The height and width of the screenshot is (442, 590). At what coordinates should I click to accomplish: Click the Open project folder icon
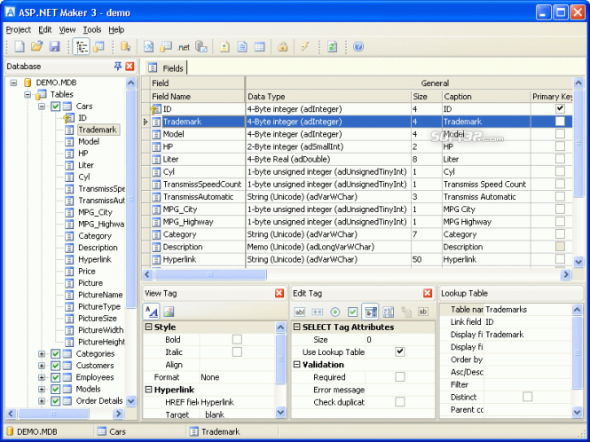[37, 46]
